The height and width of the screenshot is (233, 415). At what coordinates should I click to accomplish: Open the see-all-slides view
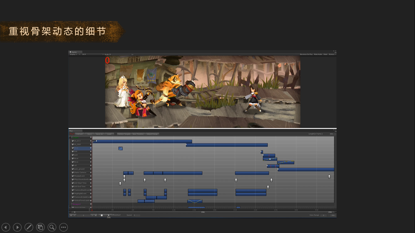40,227
